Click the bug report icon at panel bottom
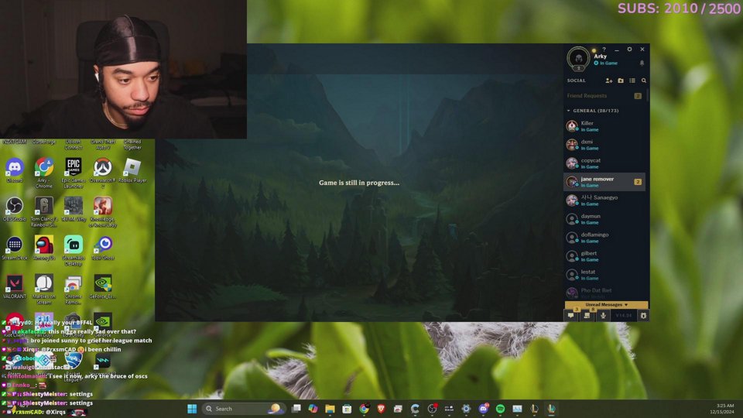743x418 pixels. [x=643, y=316]
